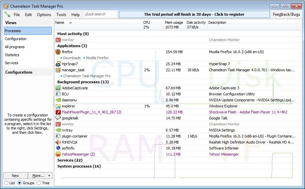Expand the Services (22) group
The height and width of the screenshot is (189, 305).
click(x=70, y=160)
